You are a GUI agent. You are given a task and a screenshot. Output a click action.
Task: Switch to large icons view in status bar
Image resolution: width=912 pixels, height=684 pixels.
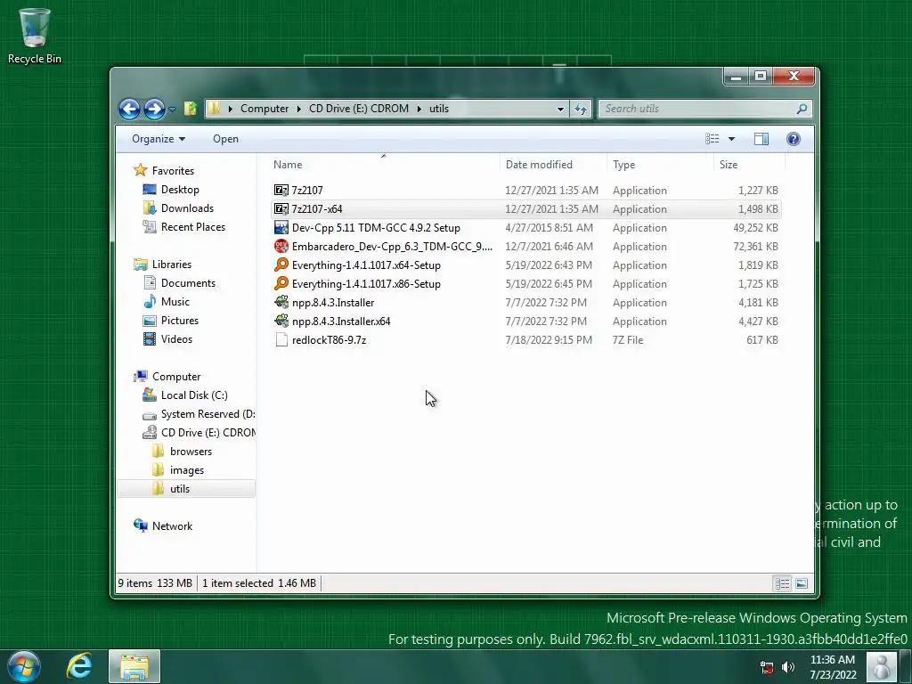(802, 583)
